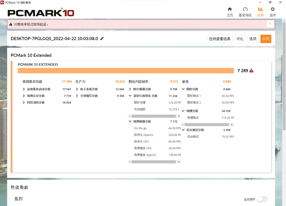Image resolution: width=286 pixels, height=206 pixels.
Task: Expand 应用程序启动分数 row
Action: pyautogui.click(x=24, y=89)
